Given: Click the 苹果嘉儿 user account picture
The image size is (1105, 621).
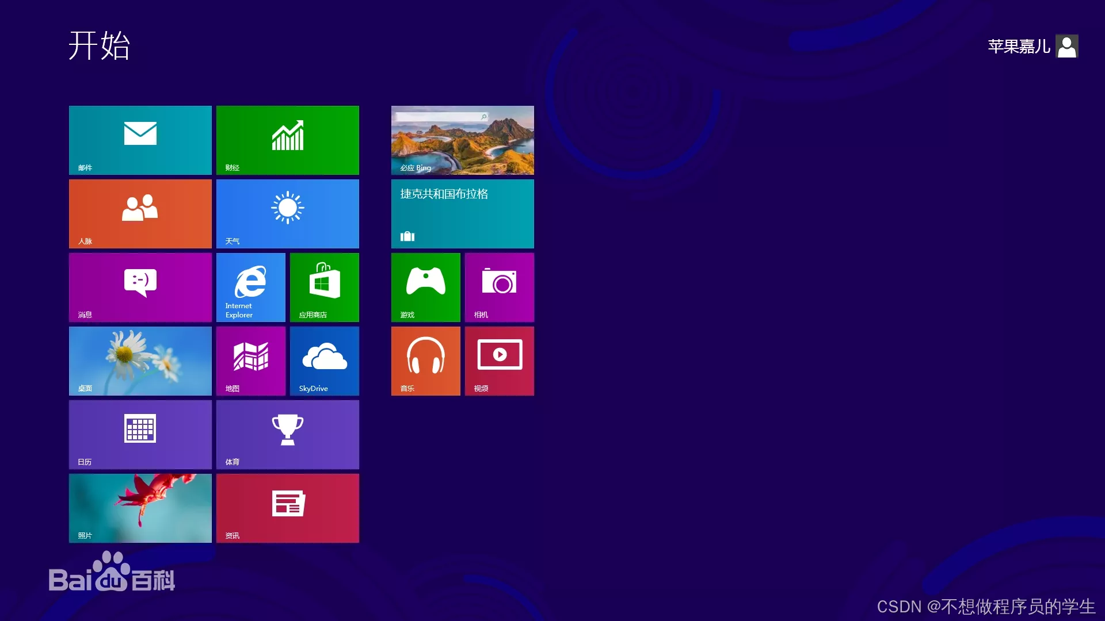Looking at the screenshot, I should 1066,47.
